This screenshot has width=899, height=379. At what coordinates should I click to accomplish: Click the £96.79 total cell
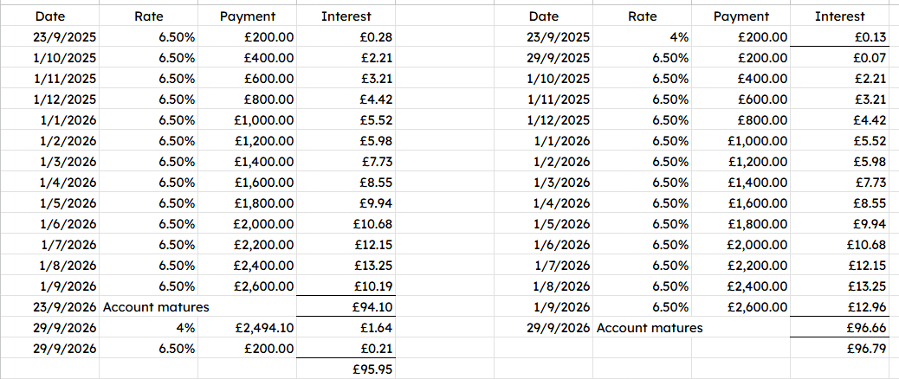(839, 349)
